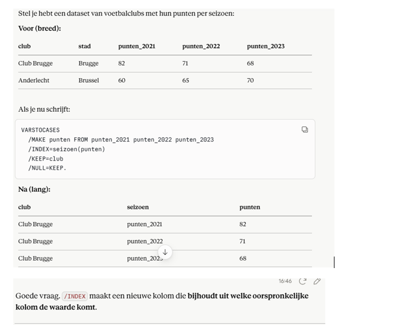Click the Voor (breed): heading
This screenshot has width=403, height=325.
tap(40, 28)
